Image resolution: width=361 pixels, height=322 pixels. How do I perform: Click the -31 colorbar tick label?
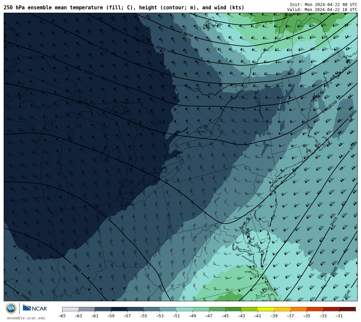coord(339,316)
